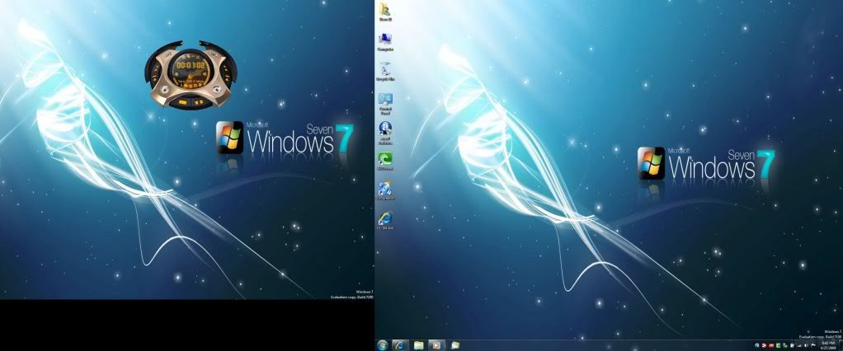The height and width of the screenshot is (351, 843).
Task: Open the Computer desktop icon
Action: pyautogui.click(x=385, y=40)
